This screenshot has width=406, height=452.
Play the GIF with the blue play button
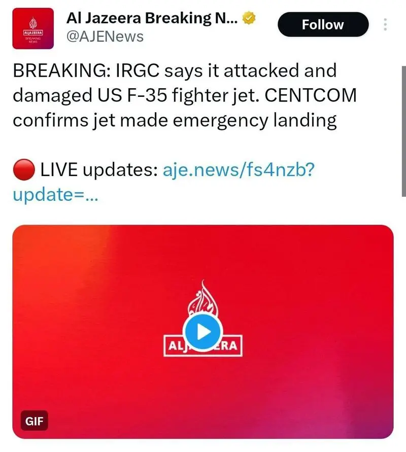tap(203, 332)
